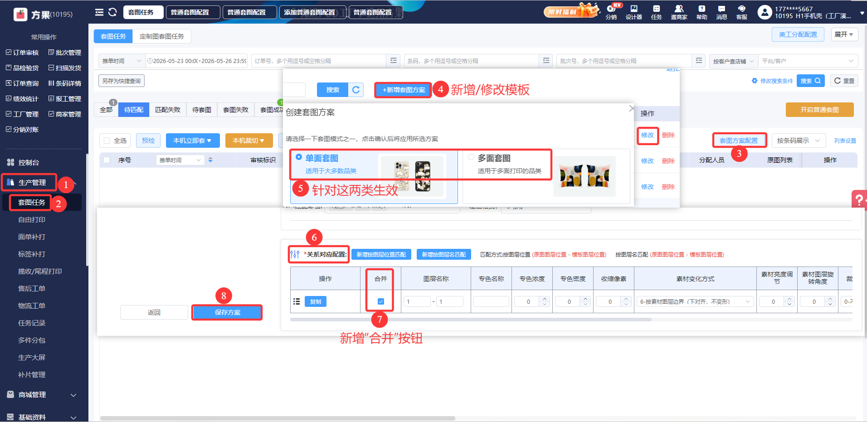This screenshot has height=422, width=867.
Task: Open the 批次管理 shortcut
Action: [x=65, y=53]
